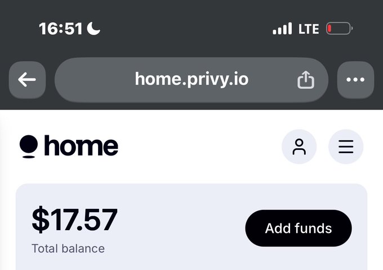Focus the home.privy.io address bar
Viewport: 383px width, 270px height.
[x=191, y=80]
